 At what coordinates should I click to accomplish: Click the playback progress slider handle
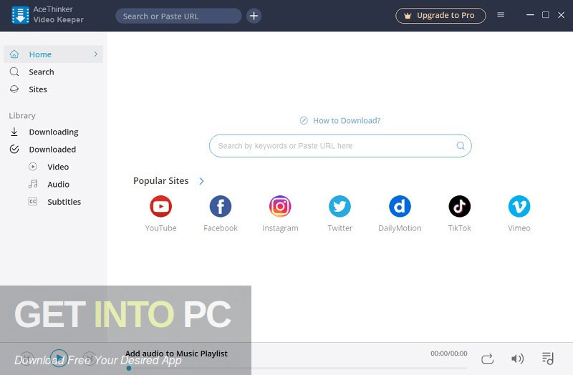click(129, 368)
